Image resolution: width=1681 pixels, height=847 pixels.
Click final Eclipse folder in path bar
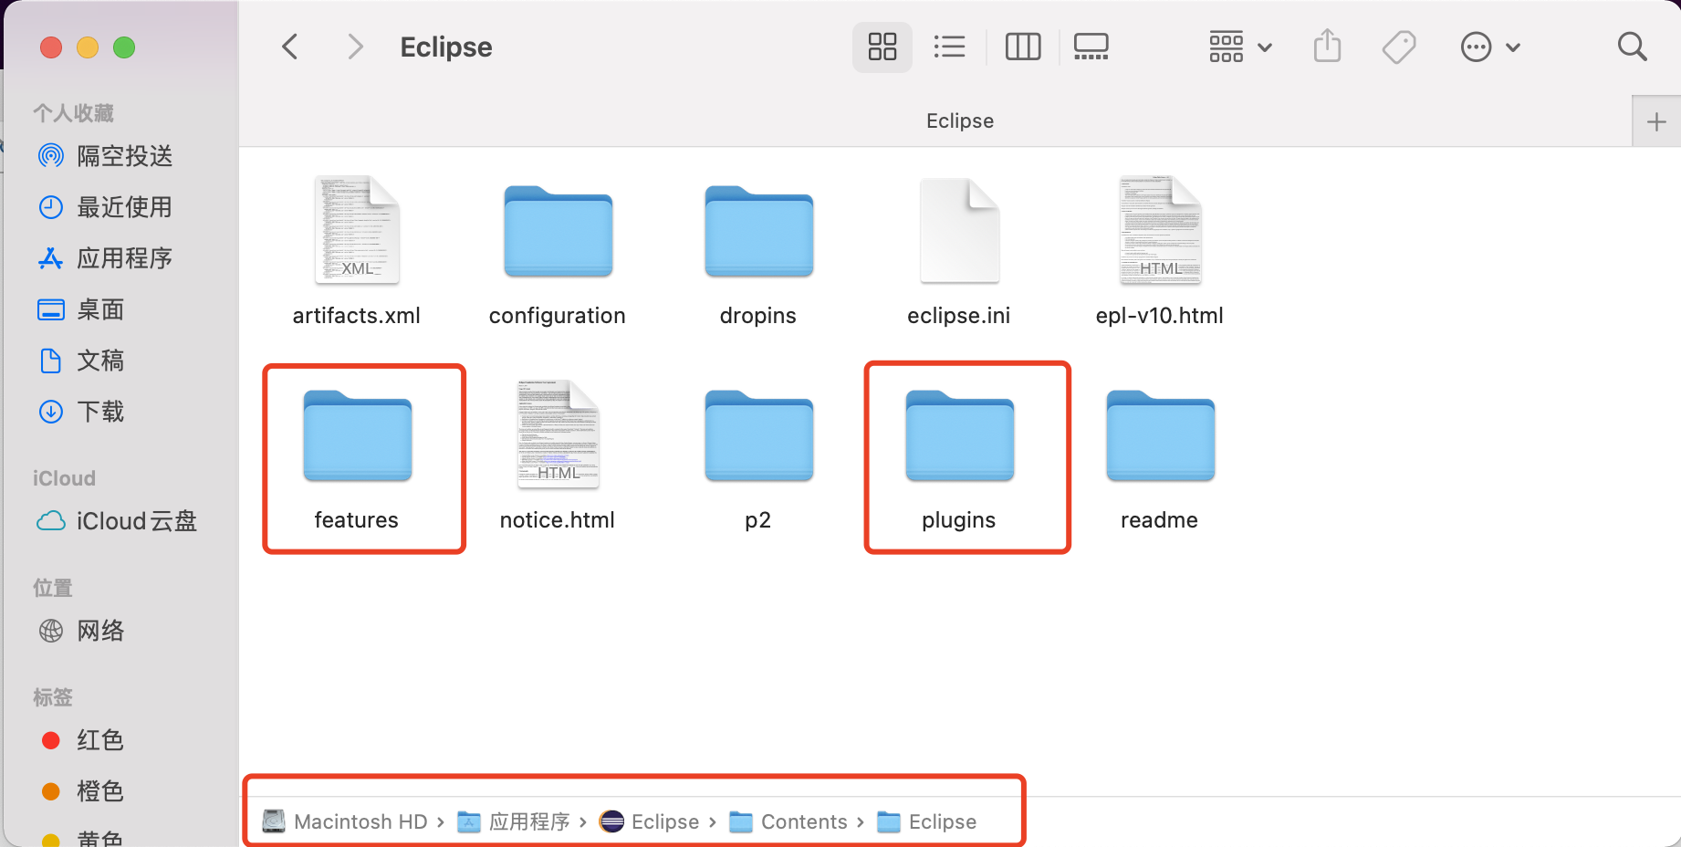pyautogui.click(x=927, y=821)
